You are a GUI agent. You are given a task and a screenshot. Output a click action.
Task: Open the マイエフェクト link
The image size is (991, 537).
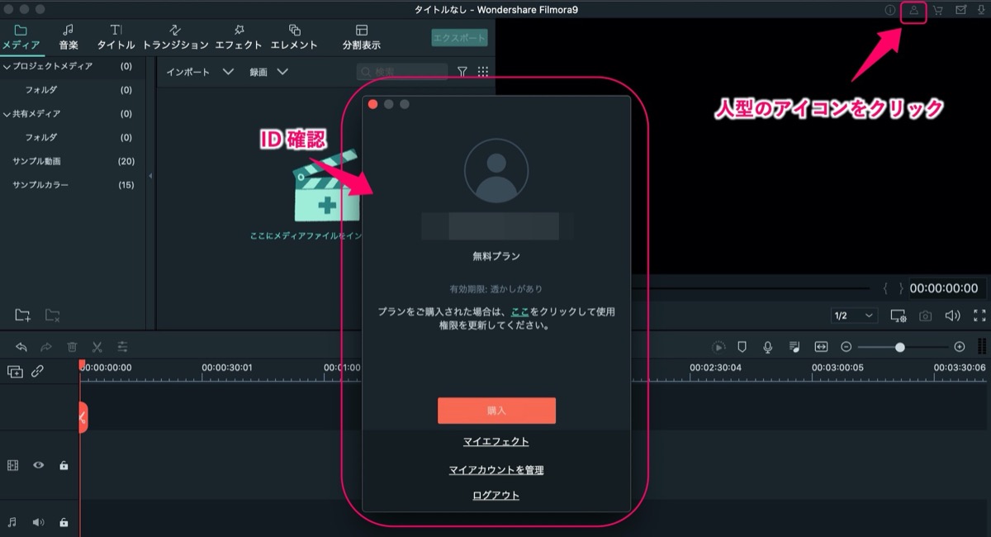tap(496, 442)
